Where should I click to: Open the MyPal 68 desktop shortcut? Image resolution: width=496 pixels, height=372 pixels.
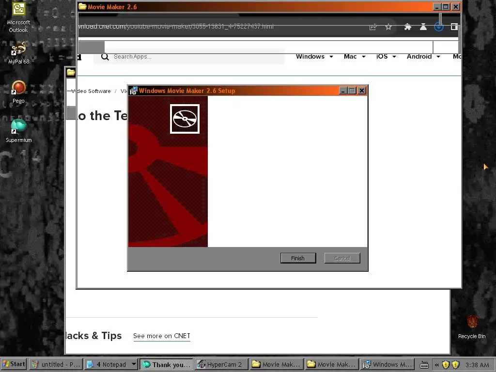coord(18,53)
